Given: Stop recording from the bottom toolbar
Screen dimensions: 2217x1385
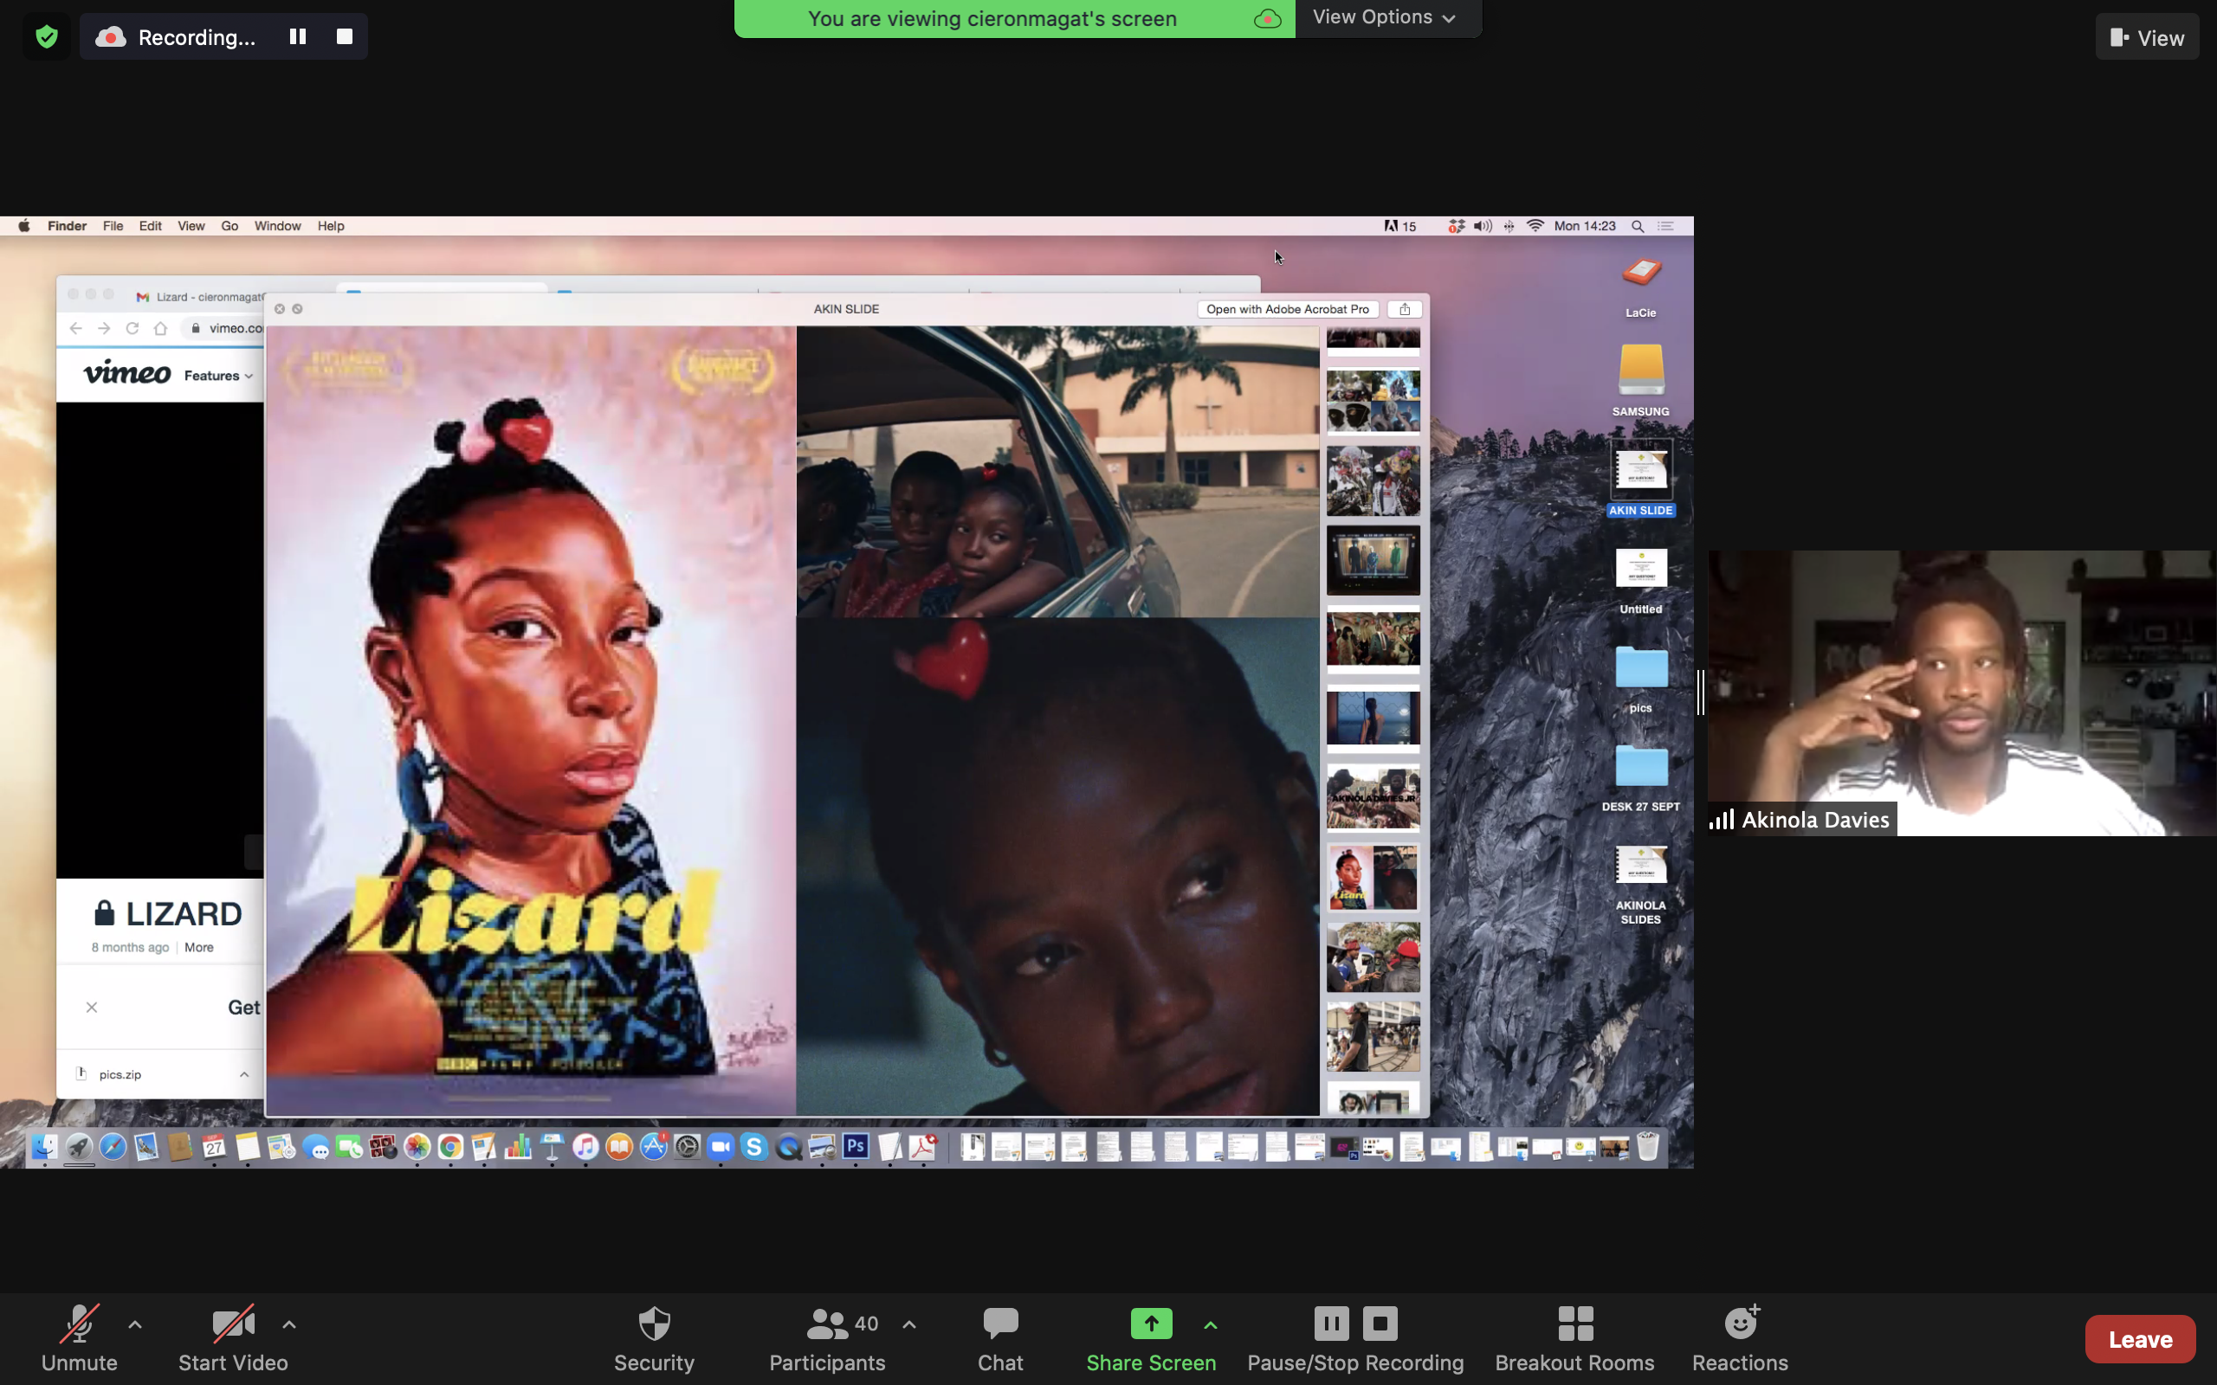Looking at the screenshot, I should [x=1380, y=1324].
